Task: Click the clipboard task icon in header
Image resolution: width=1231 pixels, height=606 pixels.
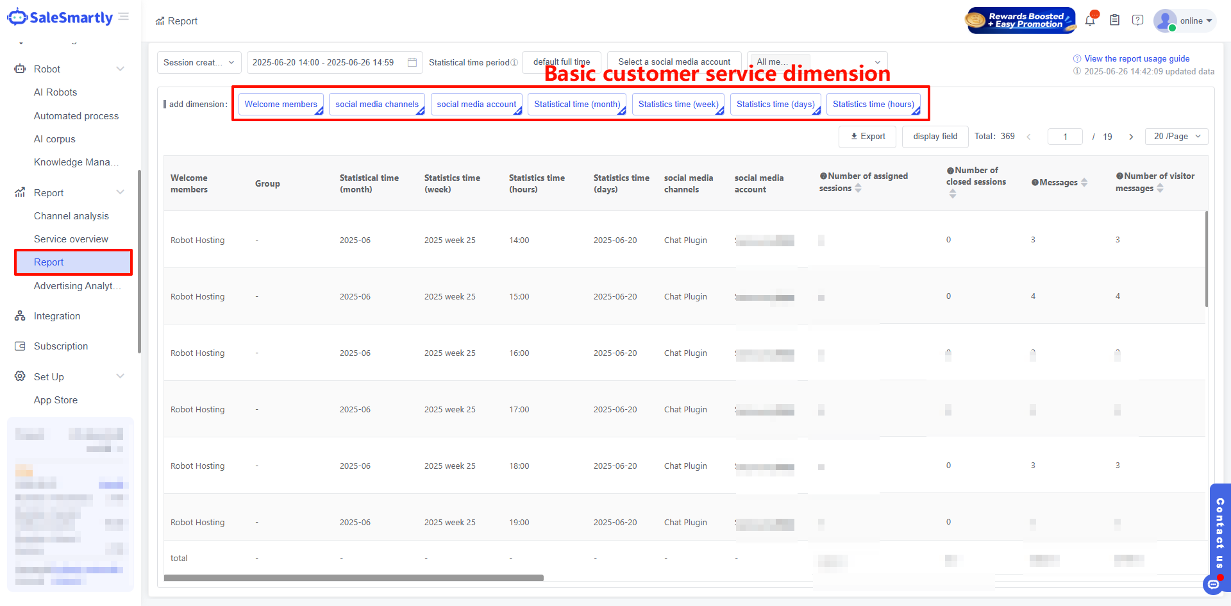Action: (1115, 21)
